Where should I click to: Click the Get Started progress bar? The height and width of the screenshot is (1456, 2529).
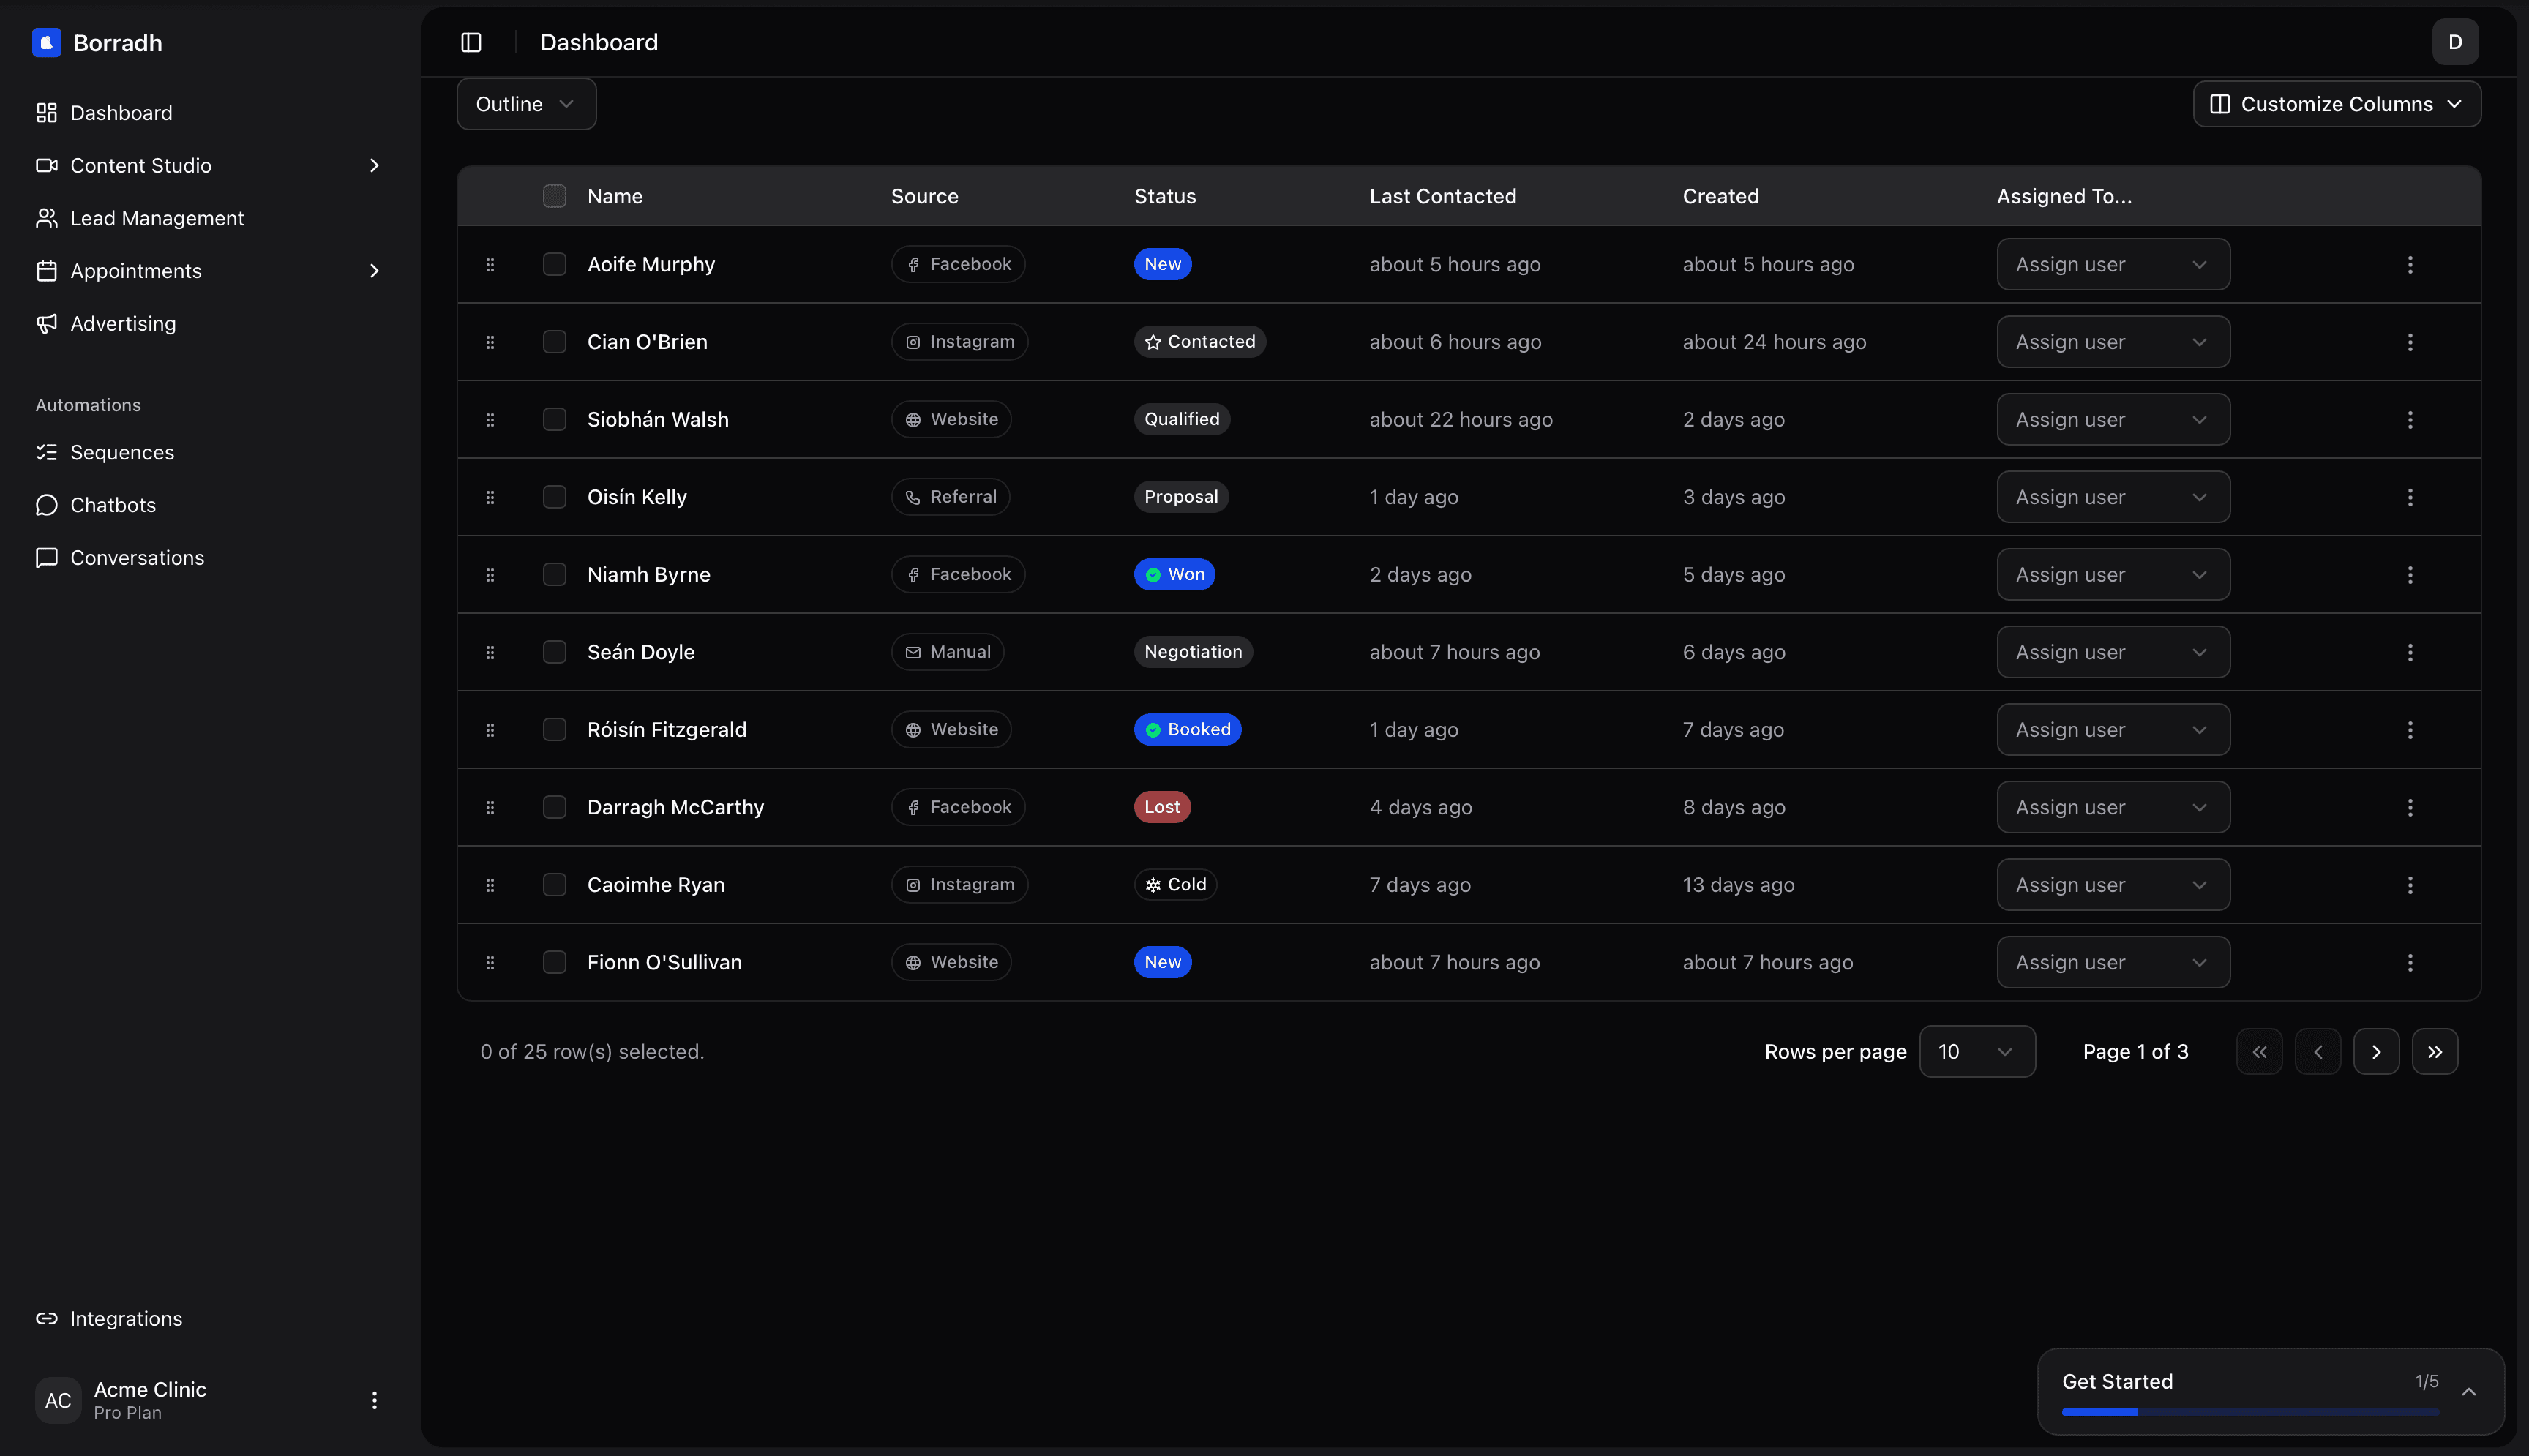[2250, 1412]
